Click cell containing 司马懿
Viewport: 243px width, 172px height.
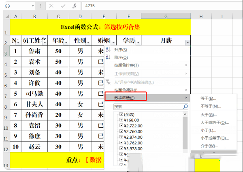(x=34, y=94)
